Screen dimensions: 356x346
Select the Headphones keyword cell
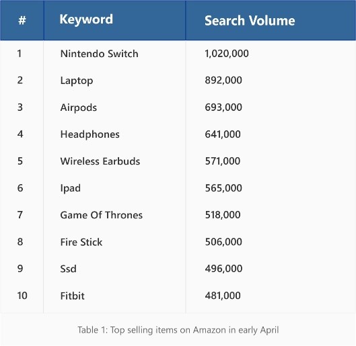tap(90, 134)
